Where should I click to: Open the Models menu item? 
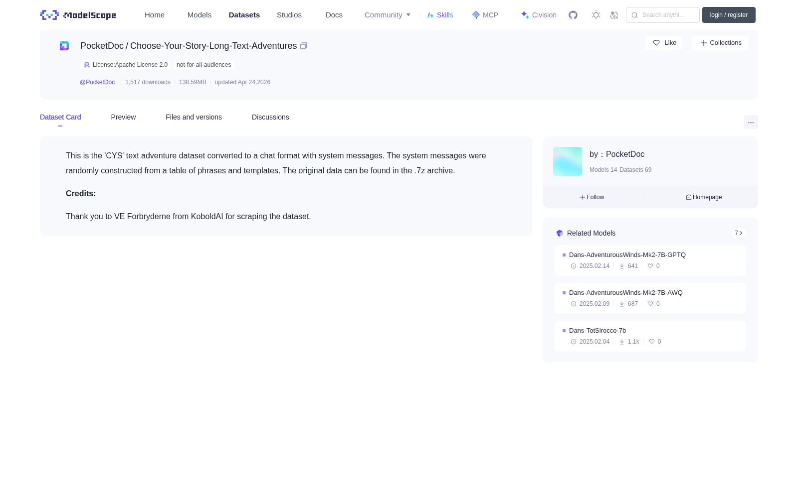[199, 15]
